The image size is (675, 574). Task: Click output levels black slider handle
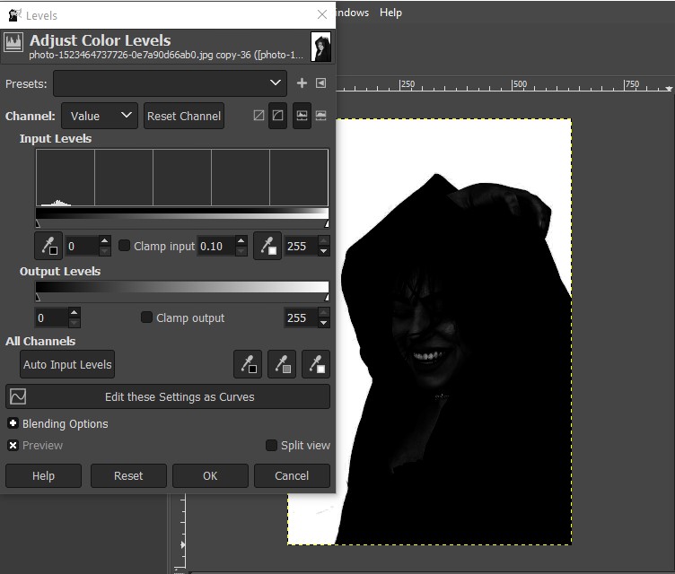click(x=38, y=298)
